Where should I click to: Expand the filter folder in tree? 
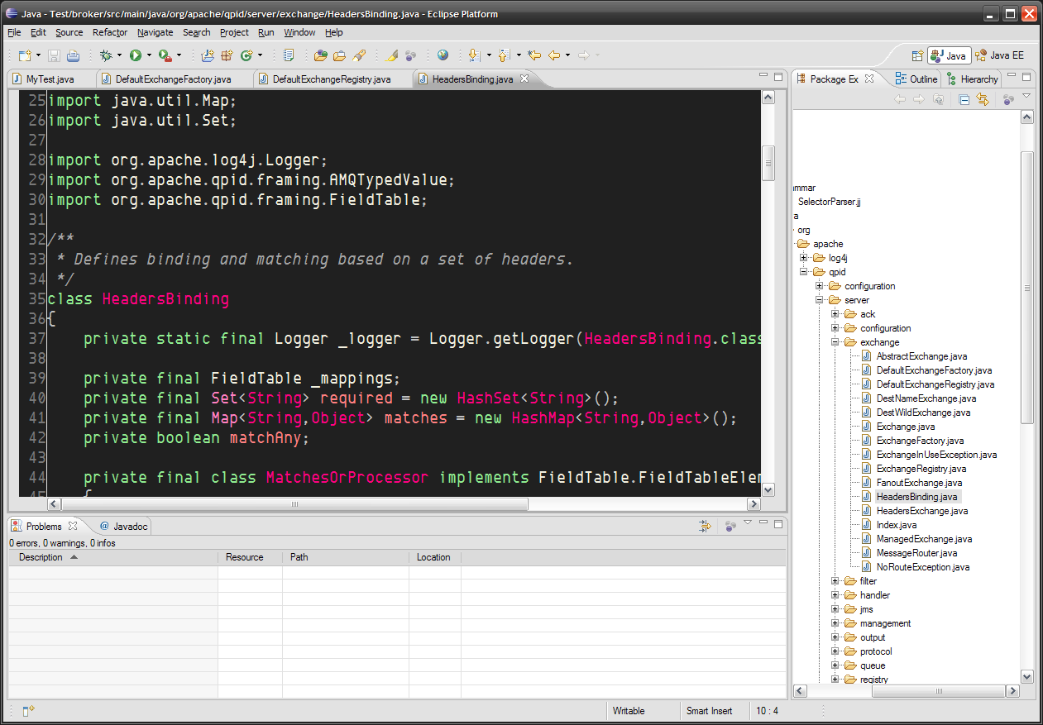click(835, 581)
